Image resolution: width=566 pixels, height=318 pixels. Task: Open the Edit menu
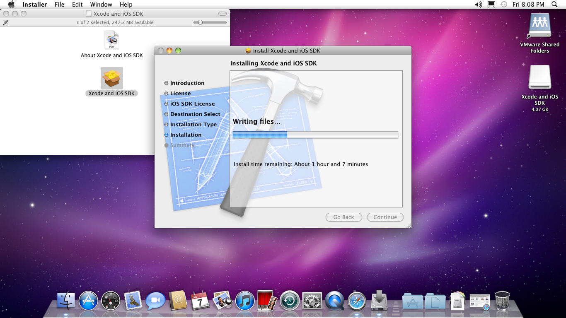[x=77, y=5]
